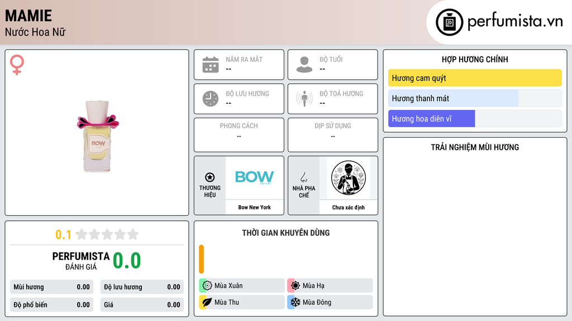Viewport: 572px width, 321px height.
Task: Click the spring flower icon for Mùa Xuân
Action: (207, 285)
